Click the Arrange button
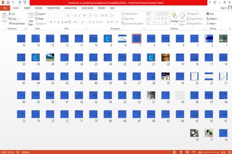This screenshot has height=154, width=232. pyautogui.click(x=174, y=19)
